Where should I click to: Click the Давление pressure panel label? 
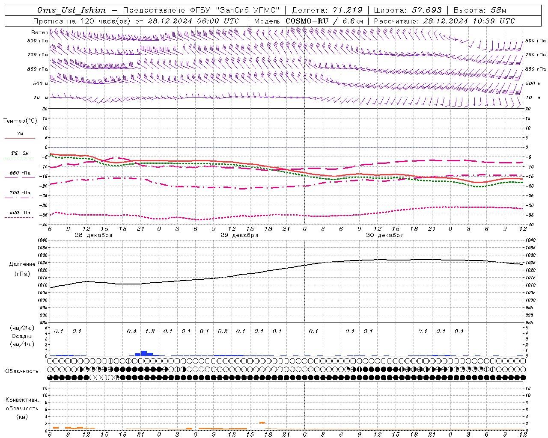[x=22, y=264]
